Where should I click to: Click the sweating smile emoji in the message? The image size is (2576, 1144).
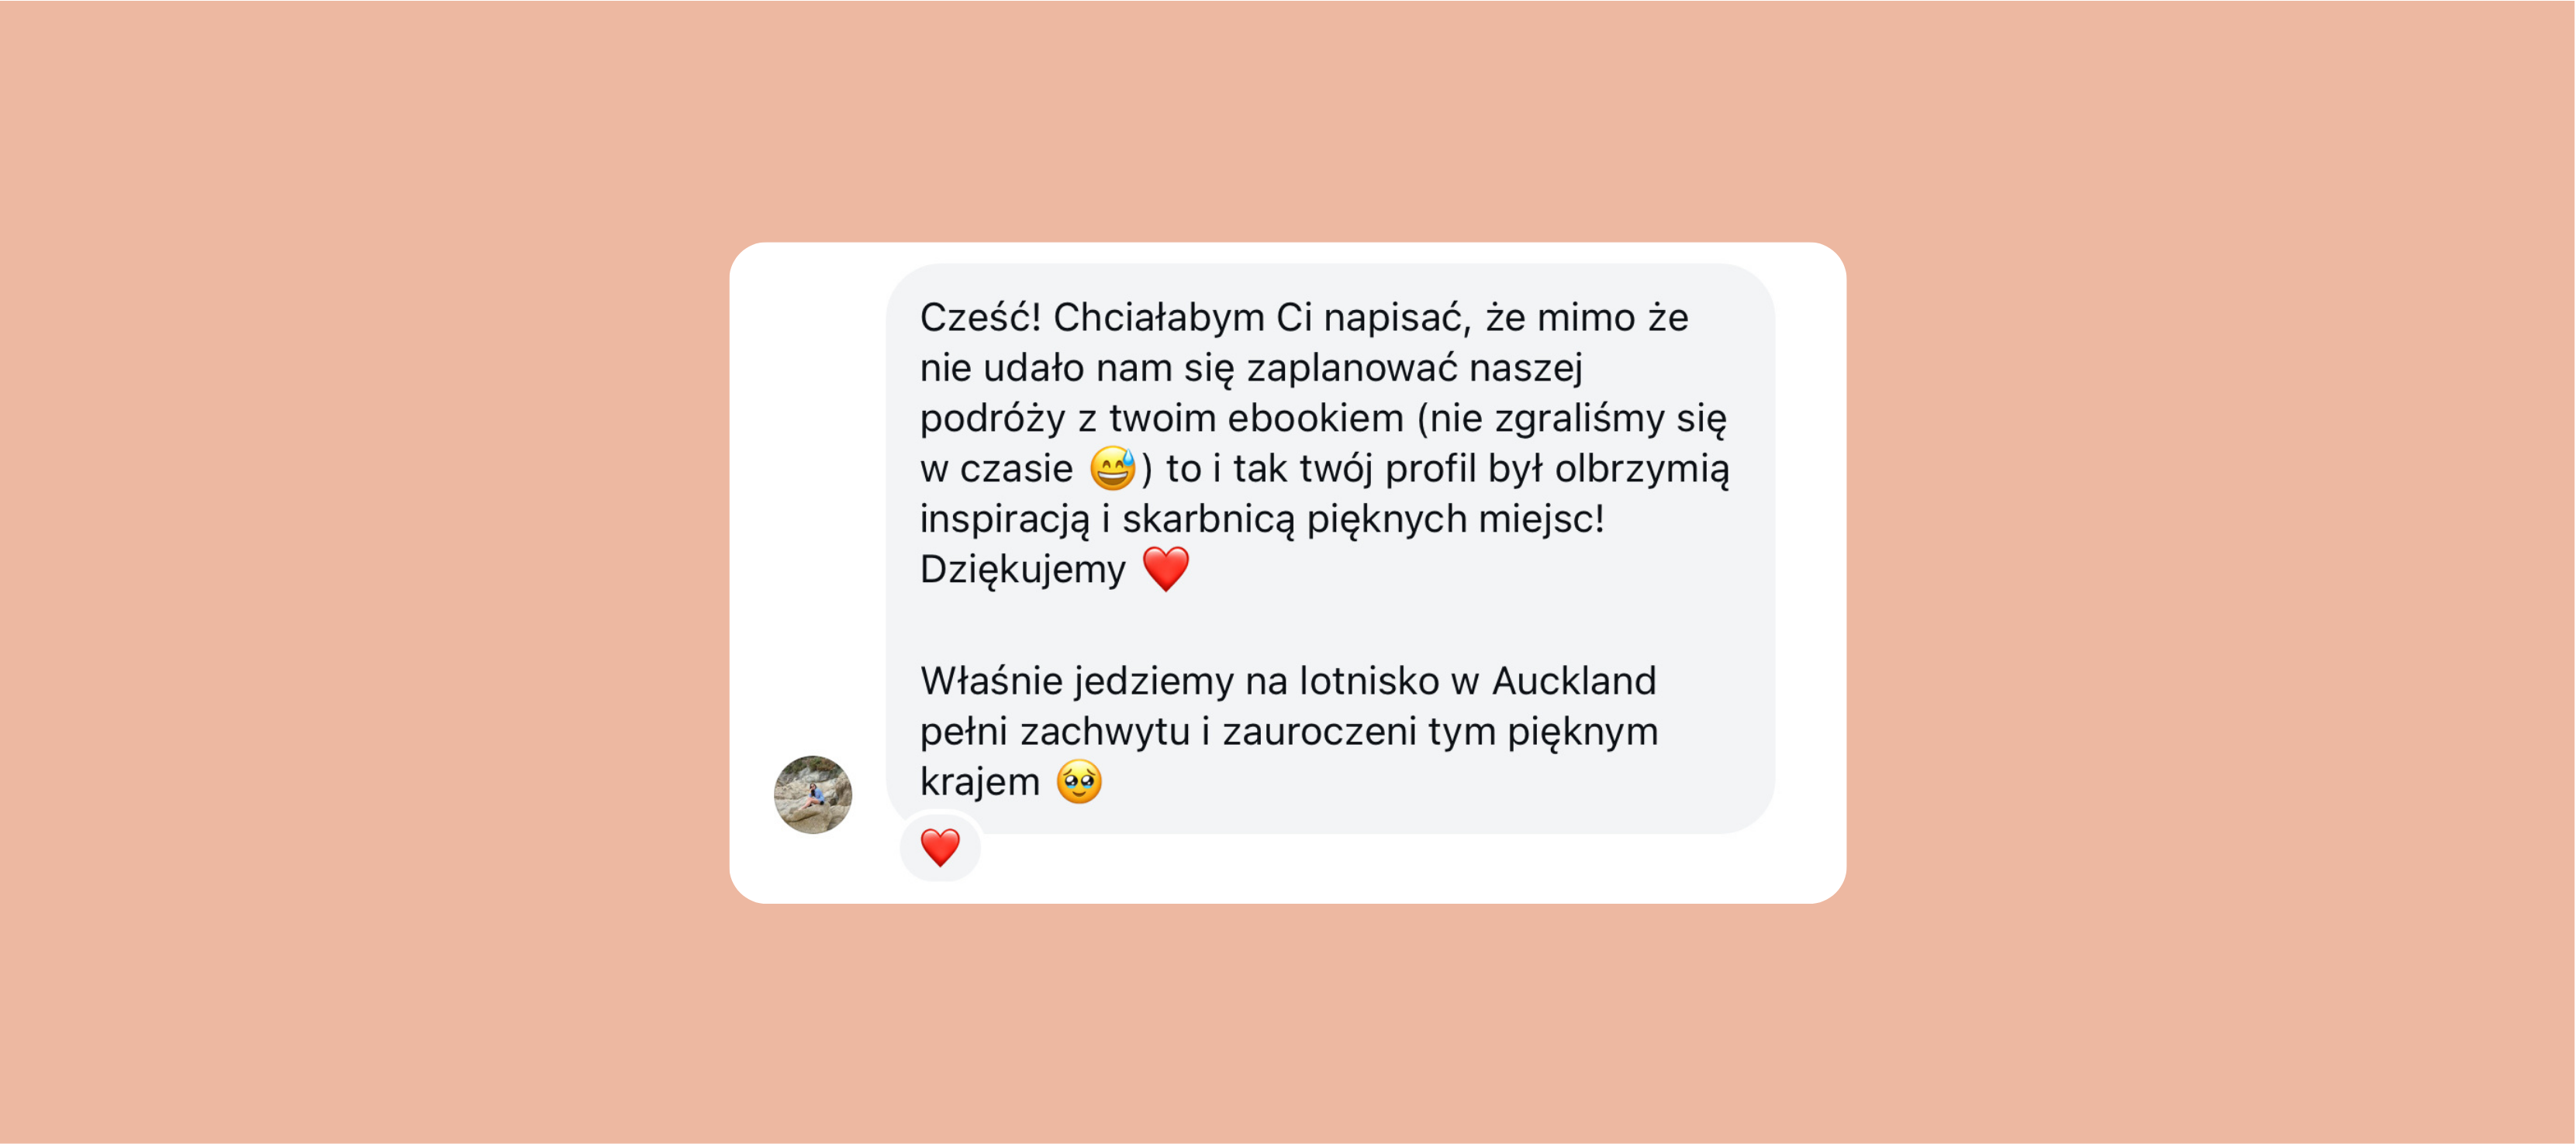tap(1112, 467)
